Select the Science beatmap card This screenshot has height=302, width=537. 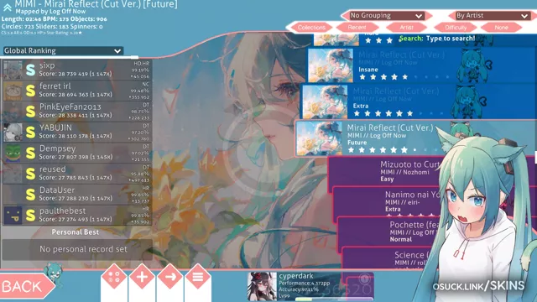pyautogui.click(x=385, y=258)
